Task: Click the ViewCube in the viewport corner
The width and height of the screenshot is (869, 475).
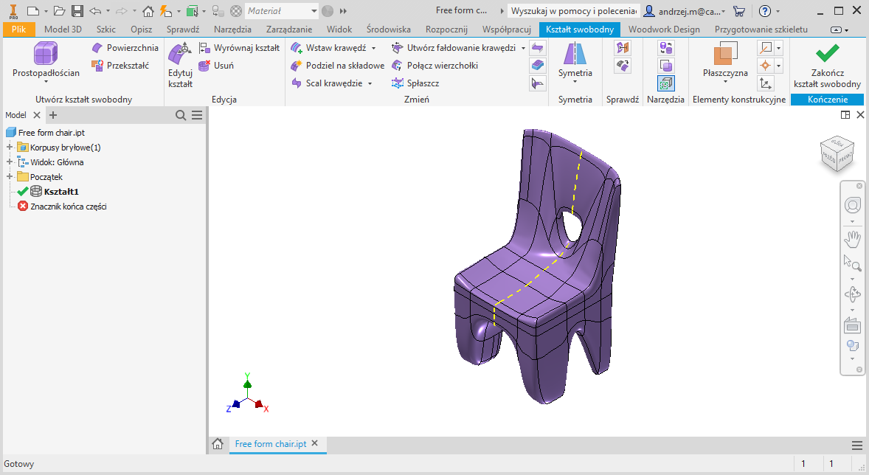Action: tap(836, 153)
